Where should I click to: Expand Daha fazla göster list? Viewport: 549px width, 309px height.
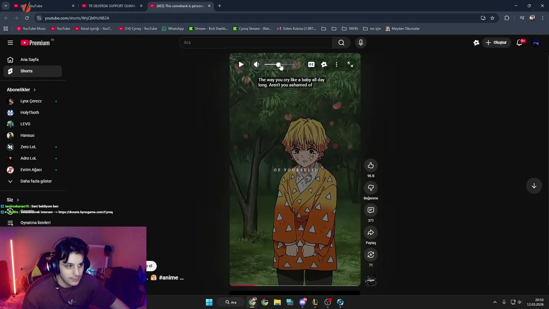33,181
